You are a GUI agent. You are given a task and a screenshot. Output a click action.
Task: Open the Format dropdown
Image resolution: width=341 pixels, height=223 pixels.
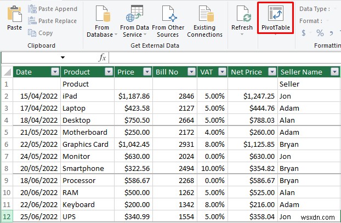[x=327, y=21]
